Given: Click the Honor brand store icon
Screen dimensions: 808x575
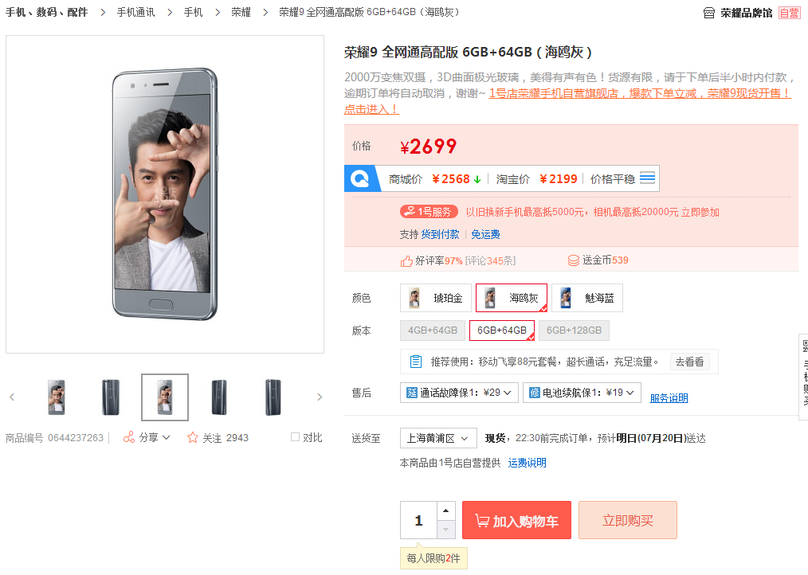Looking at the screenshot, I should [x=709, y=13].
